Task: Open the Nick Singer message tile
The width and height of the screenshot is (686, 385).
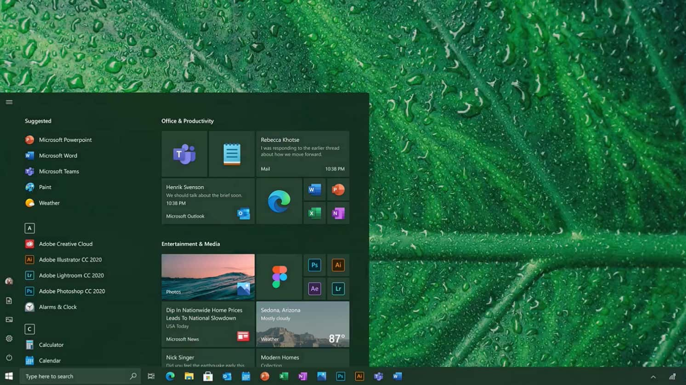Action: coord(208,358)
